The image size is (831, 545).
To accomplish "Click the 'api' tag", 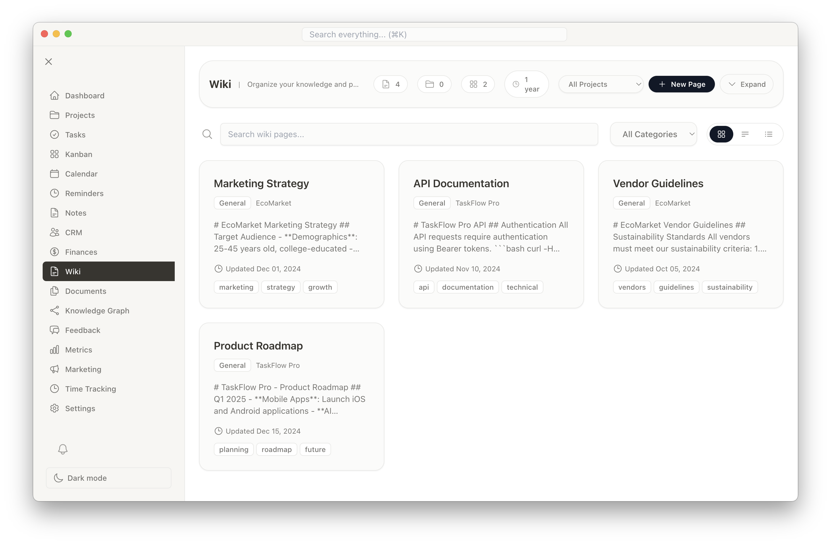I will [x=423, y=287].
